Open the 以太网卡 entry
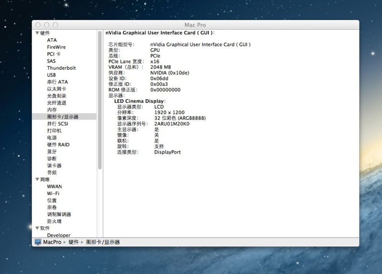The image size is (382, 274). [57, 89]
